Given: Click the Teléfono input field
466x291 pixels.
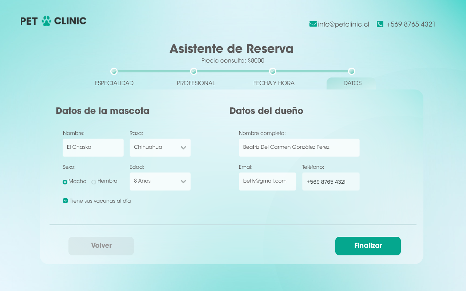Looking at the screenshot, I should [331, 181].
